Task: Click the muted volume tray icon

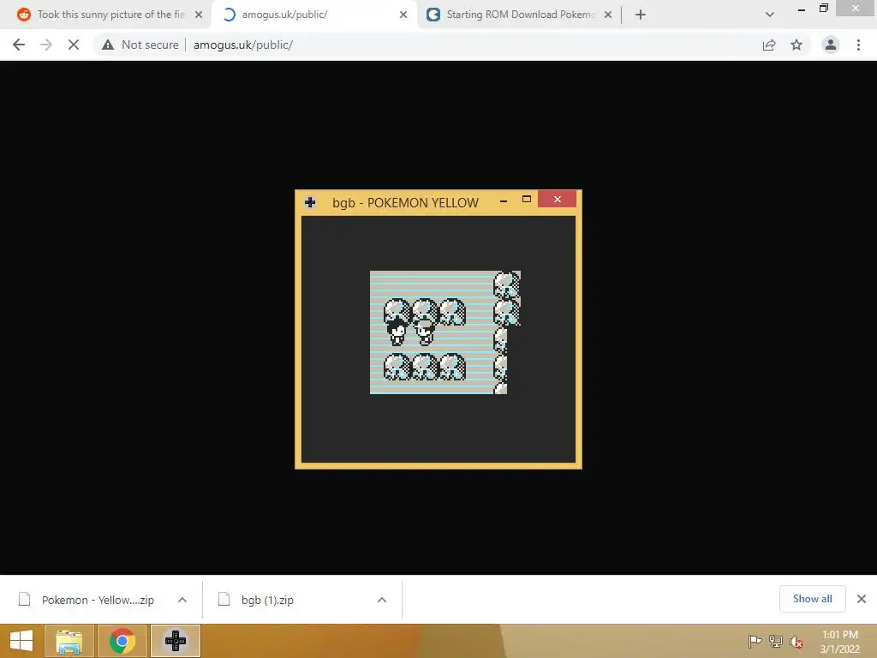Action: point(796,642)
